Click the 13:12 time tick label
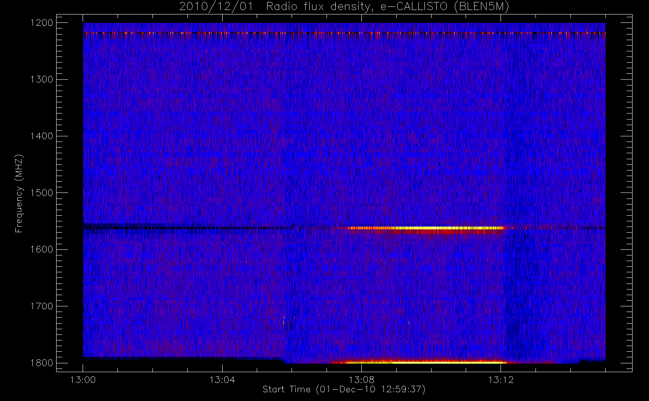The height and width of the screenshot is (401, 649). click(x=501, y=379)
